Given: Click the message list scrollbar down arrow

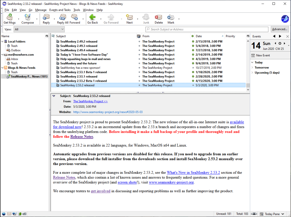Looking at the screenshot, I should 248,90.
